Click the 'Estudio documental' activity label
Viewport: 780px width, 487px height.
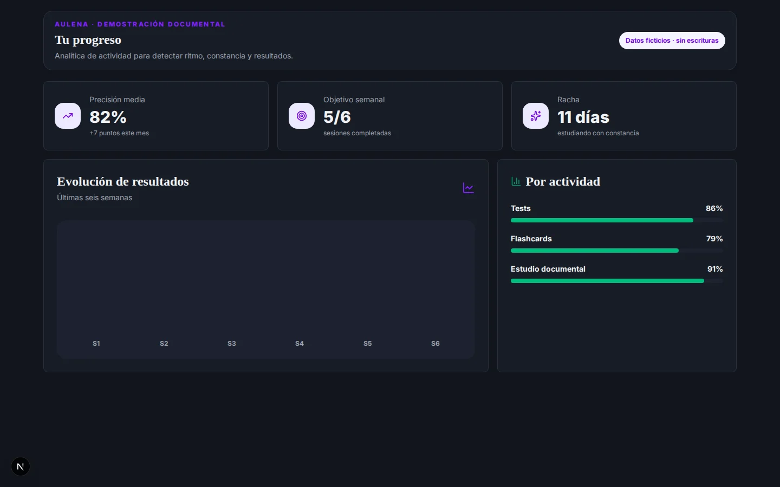(548, 269)
